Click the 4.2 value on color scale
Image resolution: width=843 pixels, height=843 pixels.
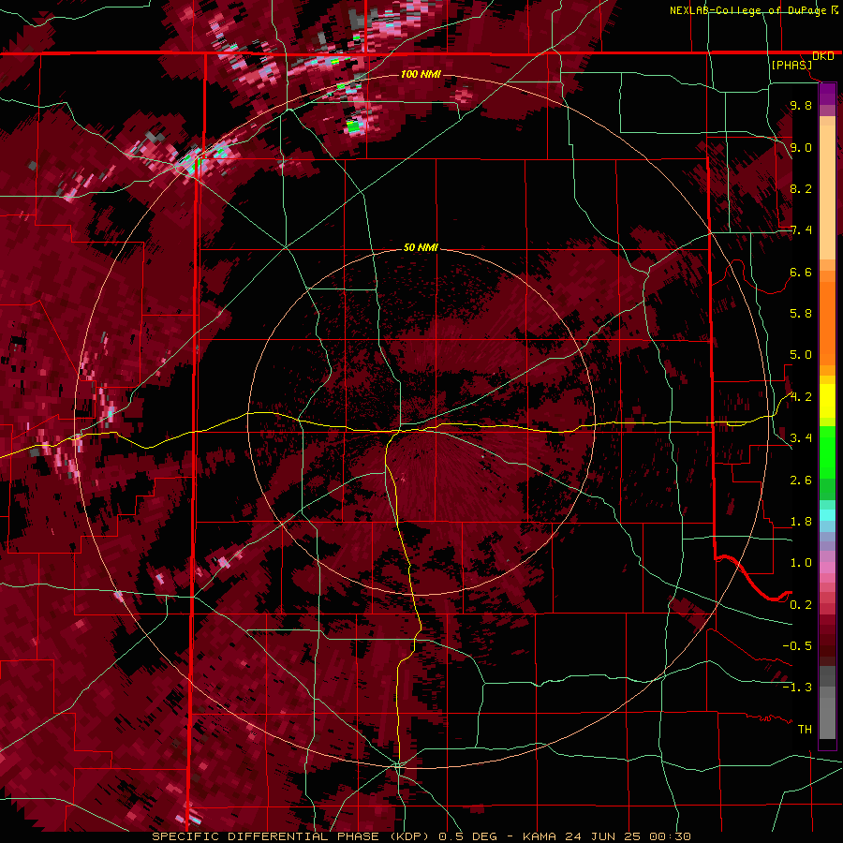pos(801,397)
